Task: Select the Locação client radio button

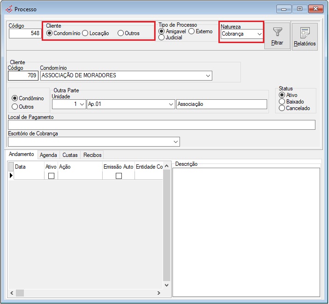Action: tap(85, 33)
